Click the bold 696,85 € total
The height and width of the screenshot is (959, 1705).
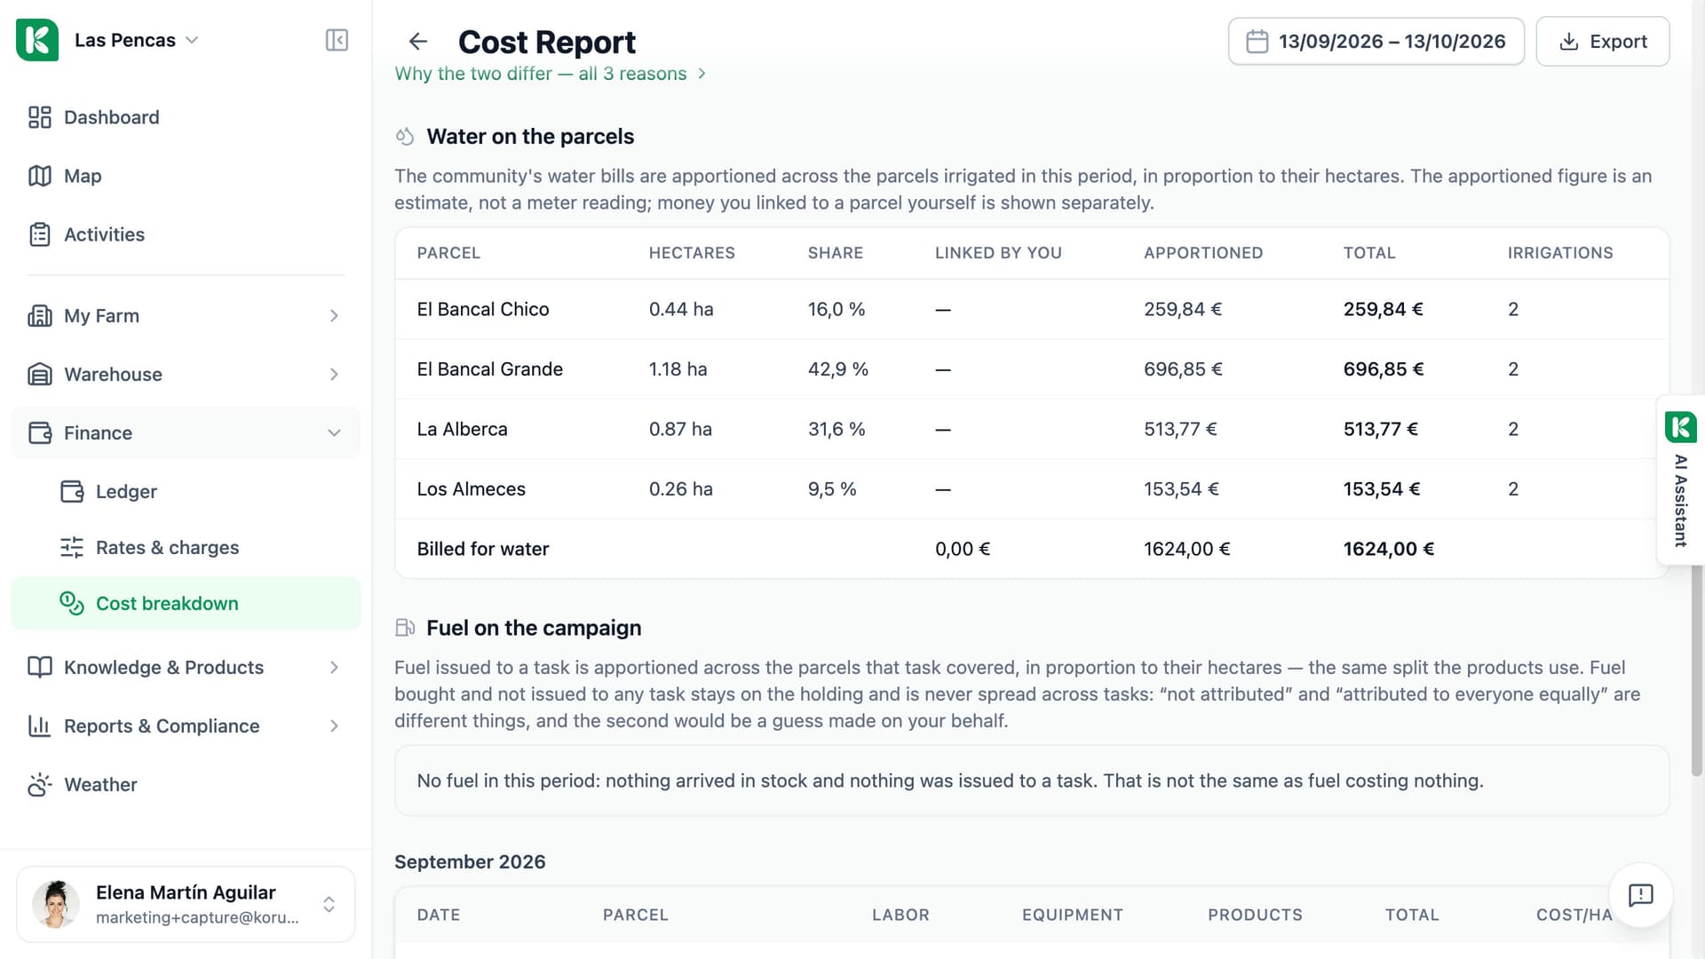(1384, 369)
